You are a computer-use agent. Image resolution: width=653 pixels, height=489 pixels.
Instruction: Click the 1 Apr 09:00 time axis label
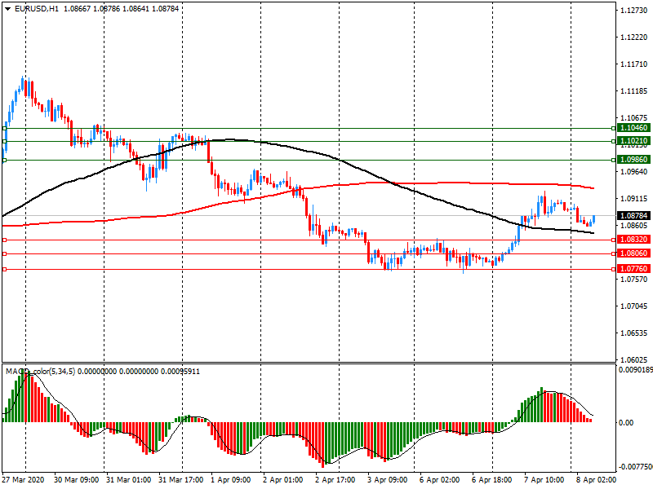click(x=231, y=479)
